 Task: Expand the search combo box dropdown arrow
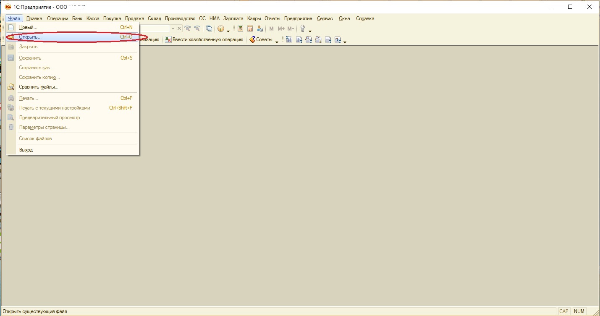(173, 29)
